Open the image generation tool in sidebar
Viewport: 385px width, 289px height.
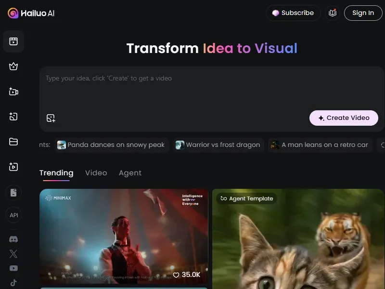point(13,117)
